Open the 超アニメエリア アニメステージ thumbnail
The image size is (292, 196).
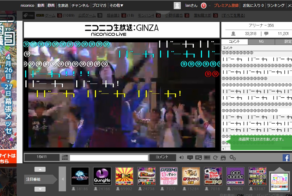click(213, 176)
